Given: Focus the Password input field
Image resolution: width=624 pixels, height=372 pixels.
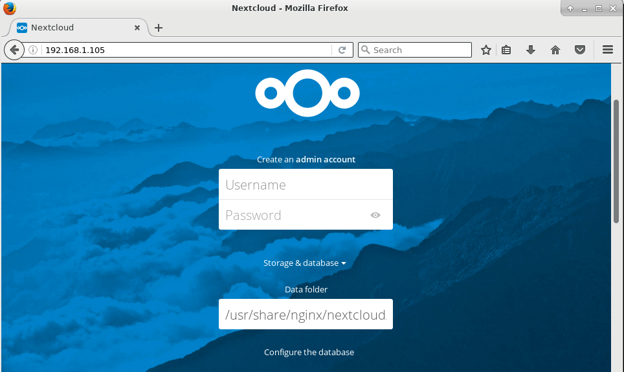Looking at the screenshot, I should coord(295,215).
